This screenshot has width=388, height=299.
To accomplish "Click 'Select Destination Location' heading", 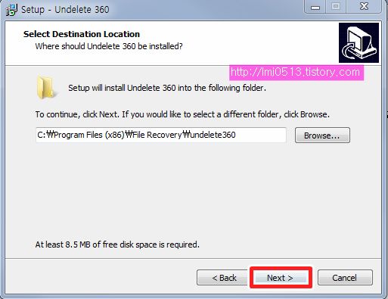I will click(x=82, y=34).
